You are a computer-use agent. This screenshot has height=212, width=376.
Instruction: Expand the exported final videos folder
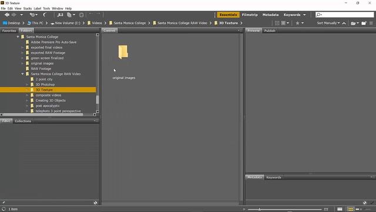pos(22,47)
